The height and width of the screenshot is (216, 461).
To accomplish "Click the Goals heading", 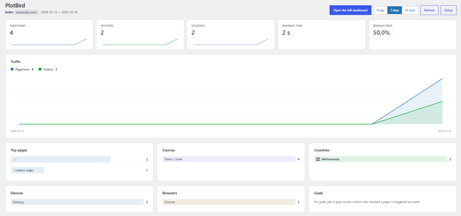I will pos(319,193).
